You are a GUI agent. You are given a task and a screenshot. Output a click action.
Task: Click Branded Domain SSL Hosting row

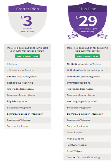(x=87, y=157)
